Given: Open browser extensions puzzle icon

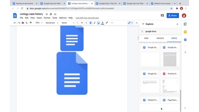Looking at the screenshot, I should [x=177, y=8].
